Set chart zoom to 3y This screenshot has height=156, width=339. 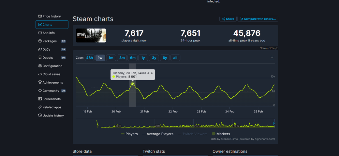click(x=154, y=58)
